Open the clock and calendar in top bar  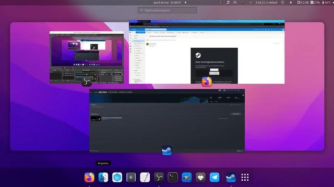click(x=167, y=3)
